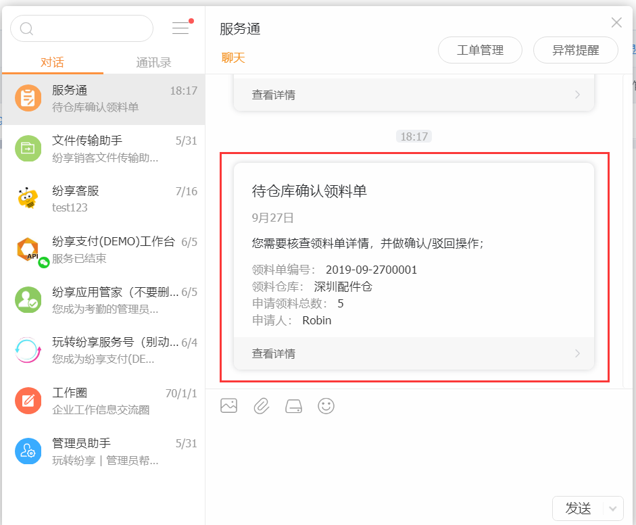Click the 70/1/1 date on 工作圈 row

pos(181,393)
